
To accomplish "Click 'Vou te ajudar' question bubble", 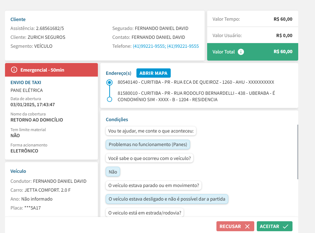I will [151, 131].
